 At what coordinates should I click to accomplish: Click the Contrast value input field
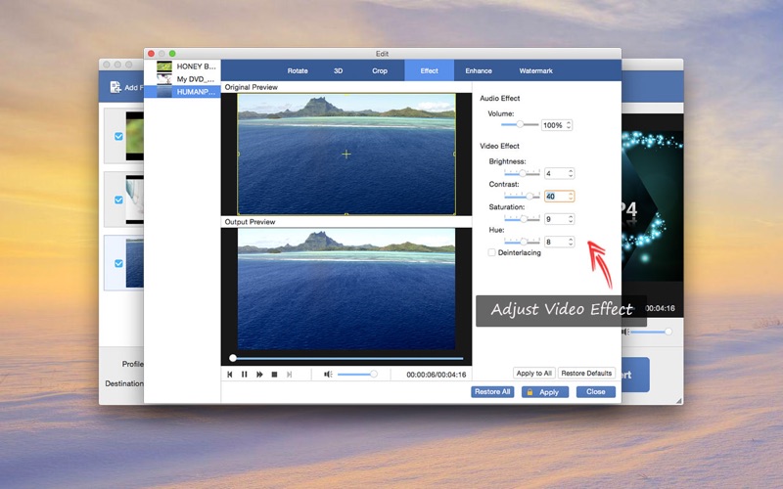(554, 197)
